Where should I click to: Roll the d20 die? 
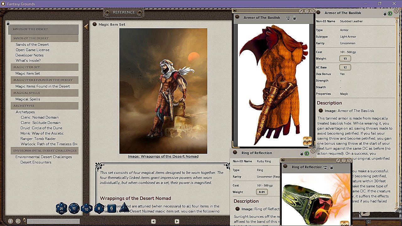[62, 208]
